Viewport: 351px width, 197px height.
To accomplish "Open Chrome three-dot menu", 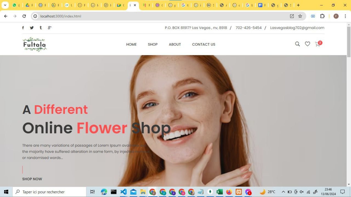I will pos(345,16).
